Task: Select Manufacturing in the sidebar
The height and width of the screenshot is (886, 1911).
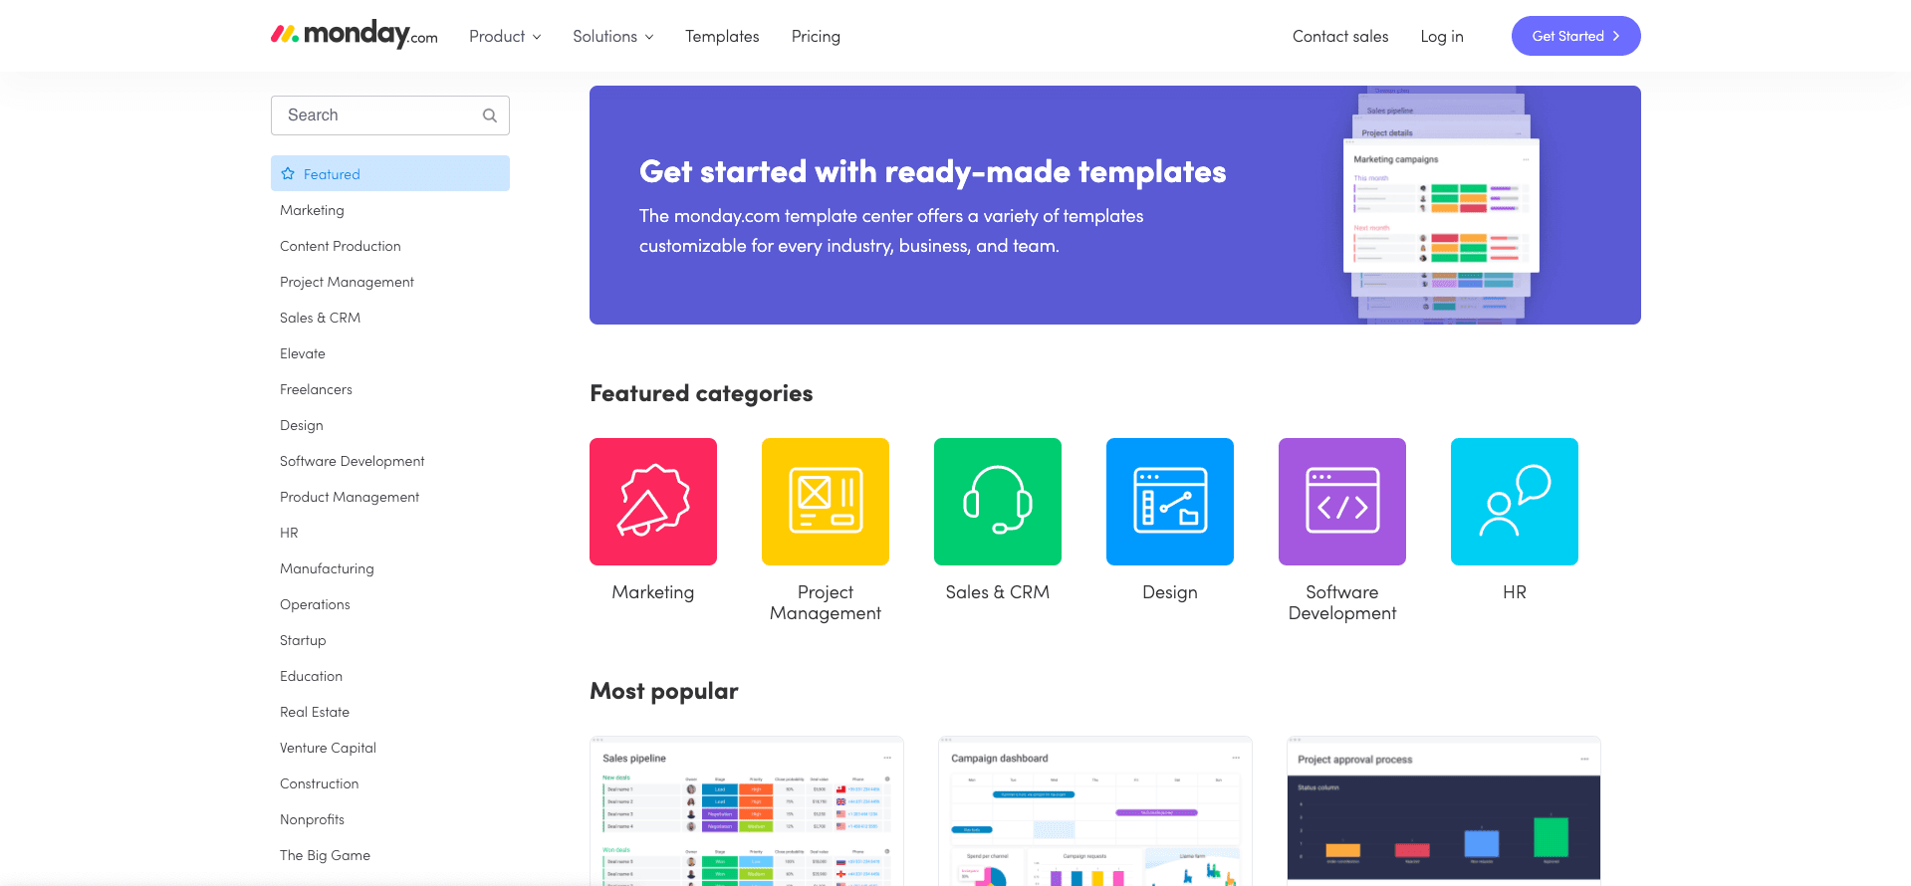Action: 327,568
